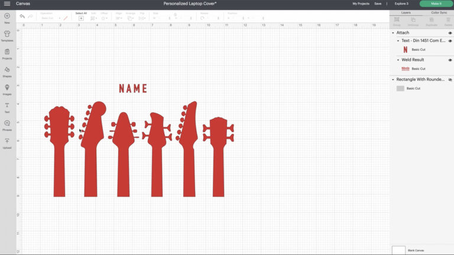Open the Templates tool in sidebar
The width and height of the screenshot is (454, 255).
click(7, 36)
